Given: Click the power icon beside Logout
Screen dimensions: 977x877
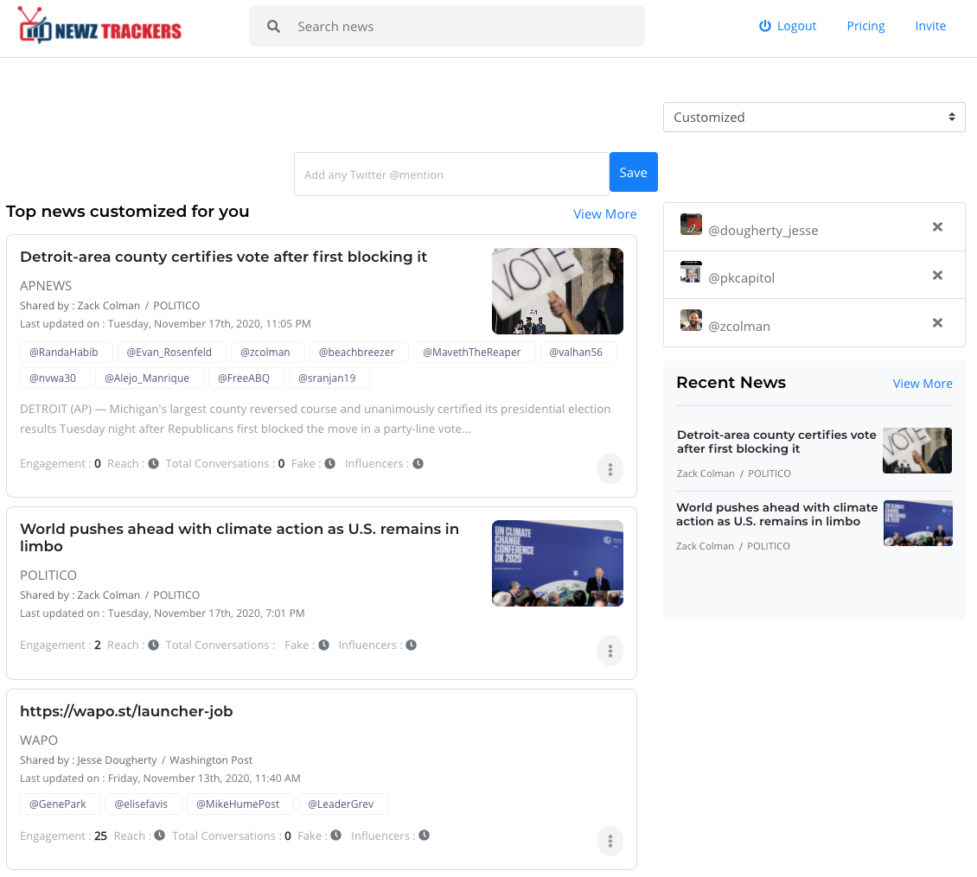Looking at the screenshot, I should pos(764,26).
